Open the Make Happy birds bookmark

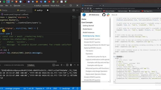point(147,11)
